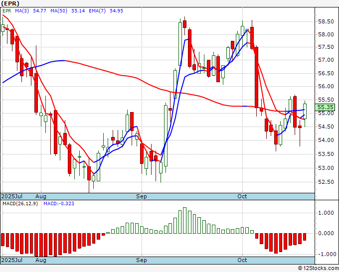Select the 56.50 price axis label
Screen dimensions: 339x272
tap(326, 73)
